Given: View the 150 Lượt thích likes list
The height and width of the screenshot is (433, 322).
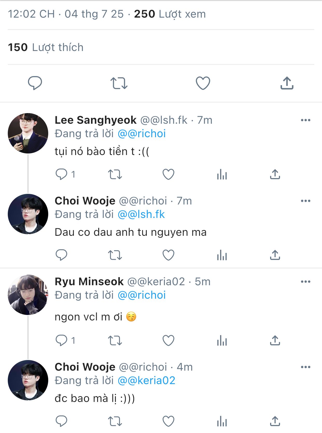Looking at the screenshot, I should [46, 47].
